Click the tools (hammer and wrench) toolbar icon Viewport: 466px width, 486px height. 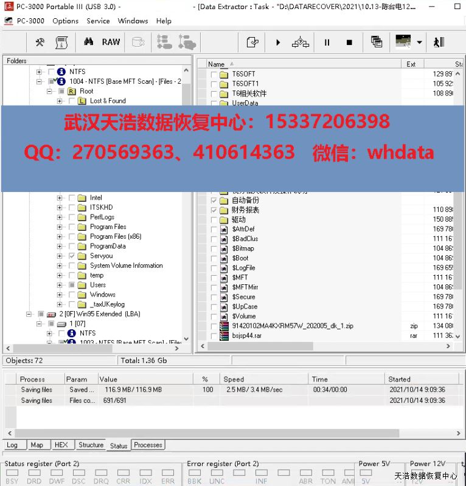point(40,42)
